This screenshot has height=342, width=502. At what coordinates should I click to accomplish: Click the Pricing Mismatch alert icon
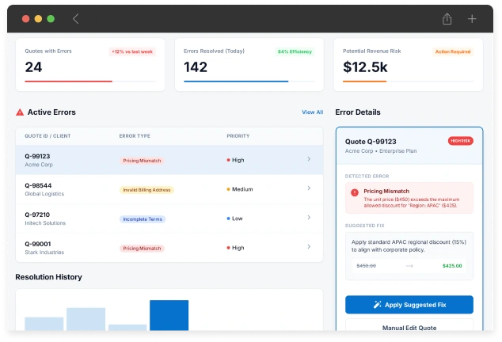pos(354,192)
